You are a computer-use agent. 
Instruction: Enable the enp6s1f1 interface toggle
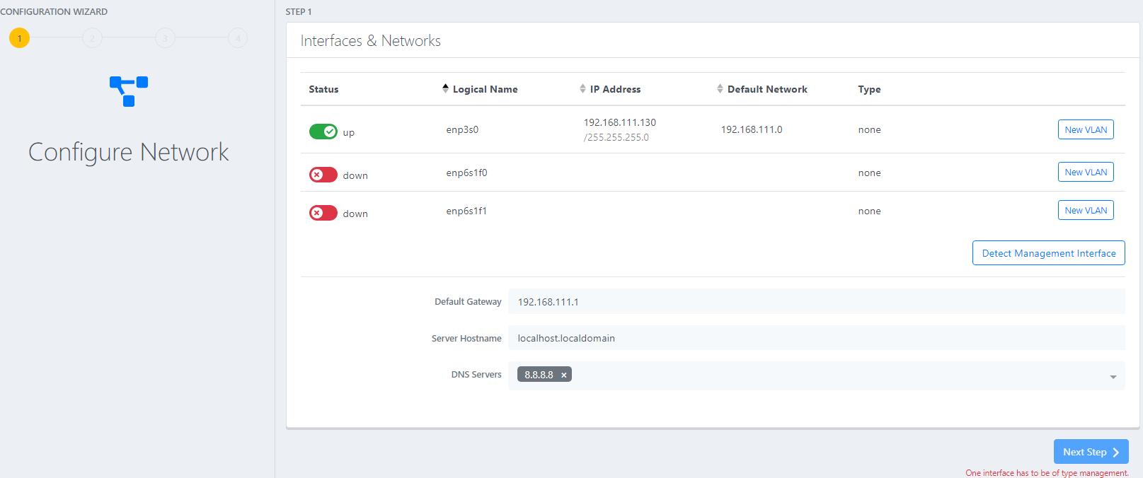[x=323, y=213]
